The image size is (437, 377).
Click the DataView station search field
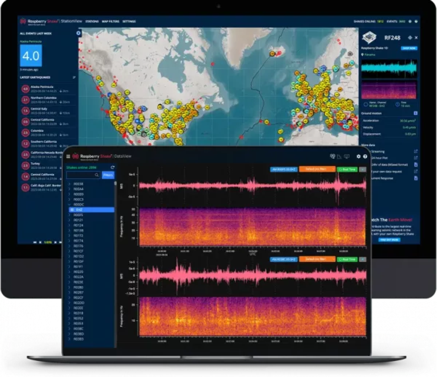[x=83, y=175]
